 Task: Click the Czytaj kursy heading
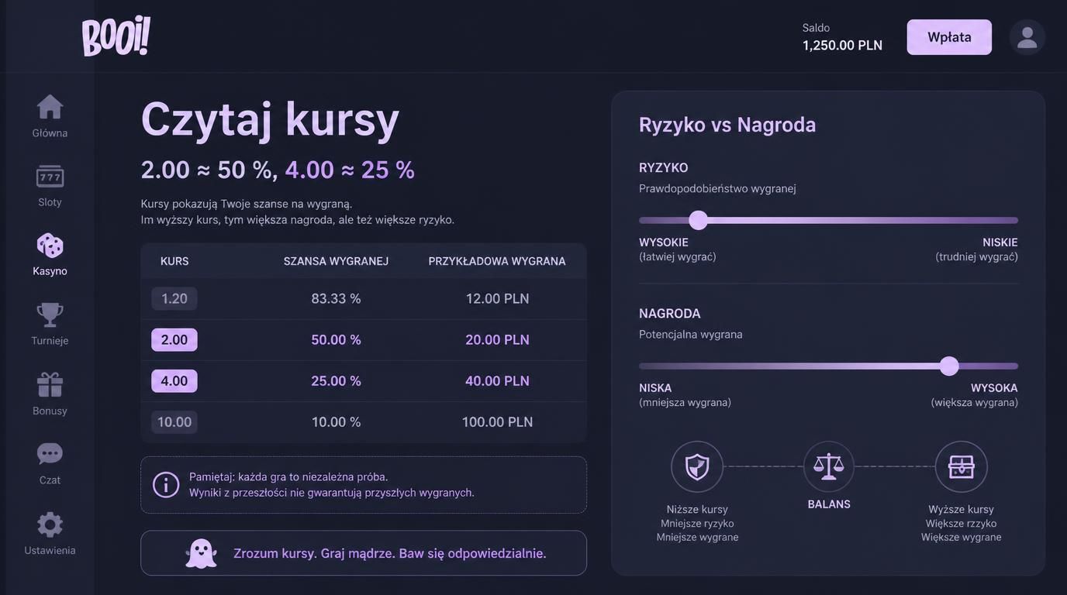[x=270, y=119]
